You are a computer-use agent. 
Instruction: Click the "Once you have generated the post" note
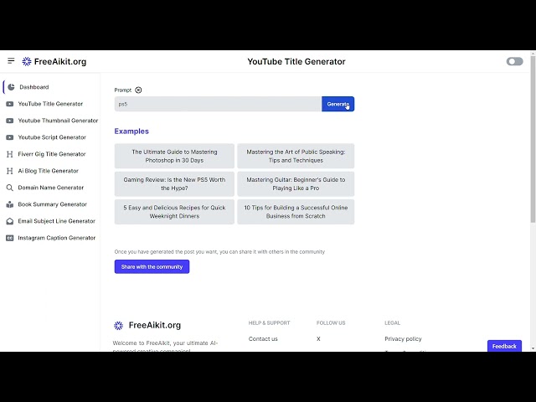pyautogui.click(x=219, y=251)
